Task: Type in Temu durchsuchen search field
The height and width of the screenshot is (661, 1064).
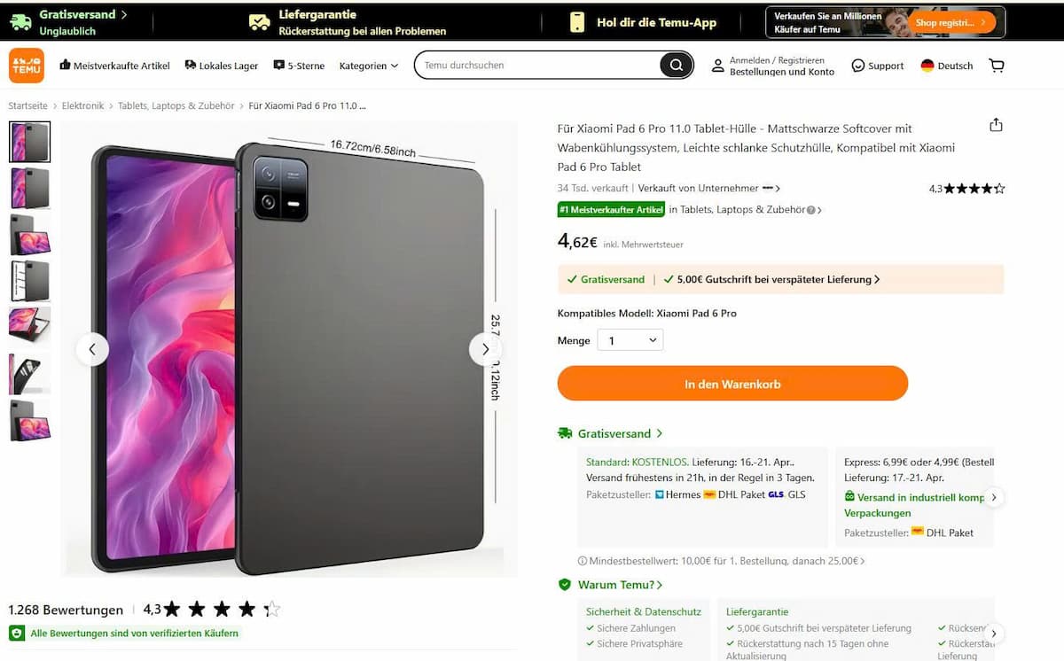Action: click(536, 66)
